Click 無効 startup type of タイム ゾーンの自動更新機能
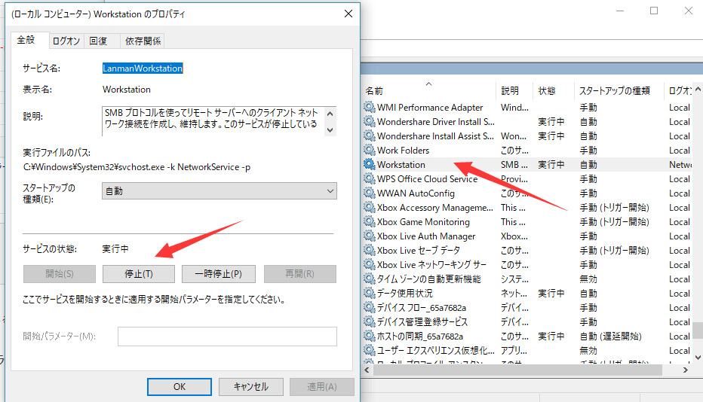This screenshot has height=402, width=703. tap(588, 279)
